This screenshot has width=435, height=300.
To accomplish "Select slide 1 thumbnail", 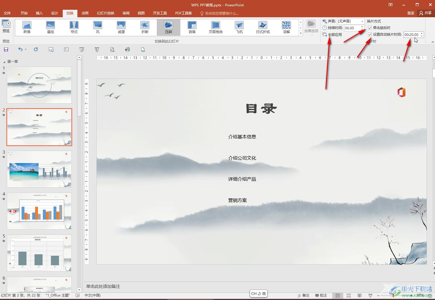I will pos(39,85).
